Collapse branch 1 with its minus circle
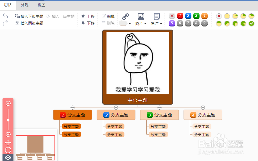This screenshot has height=161, width=258. (x=73, y=107)
